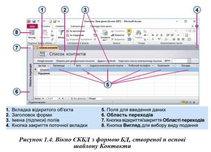
Task: Switch to the Зовнішні дані ribbon tab
Action: click(x=77, y=26)
